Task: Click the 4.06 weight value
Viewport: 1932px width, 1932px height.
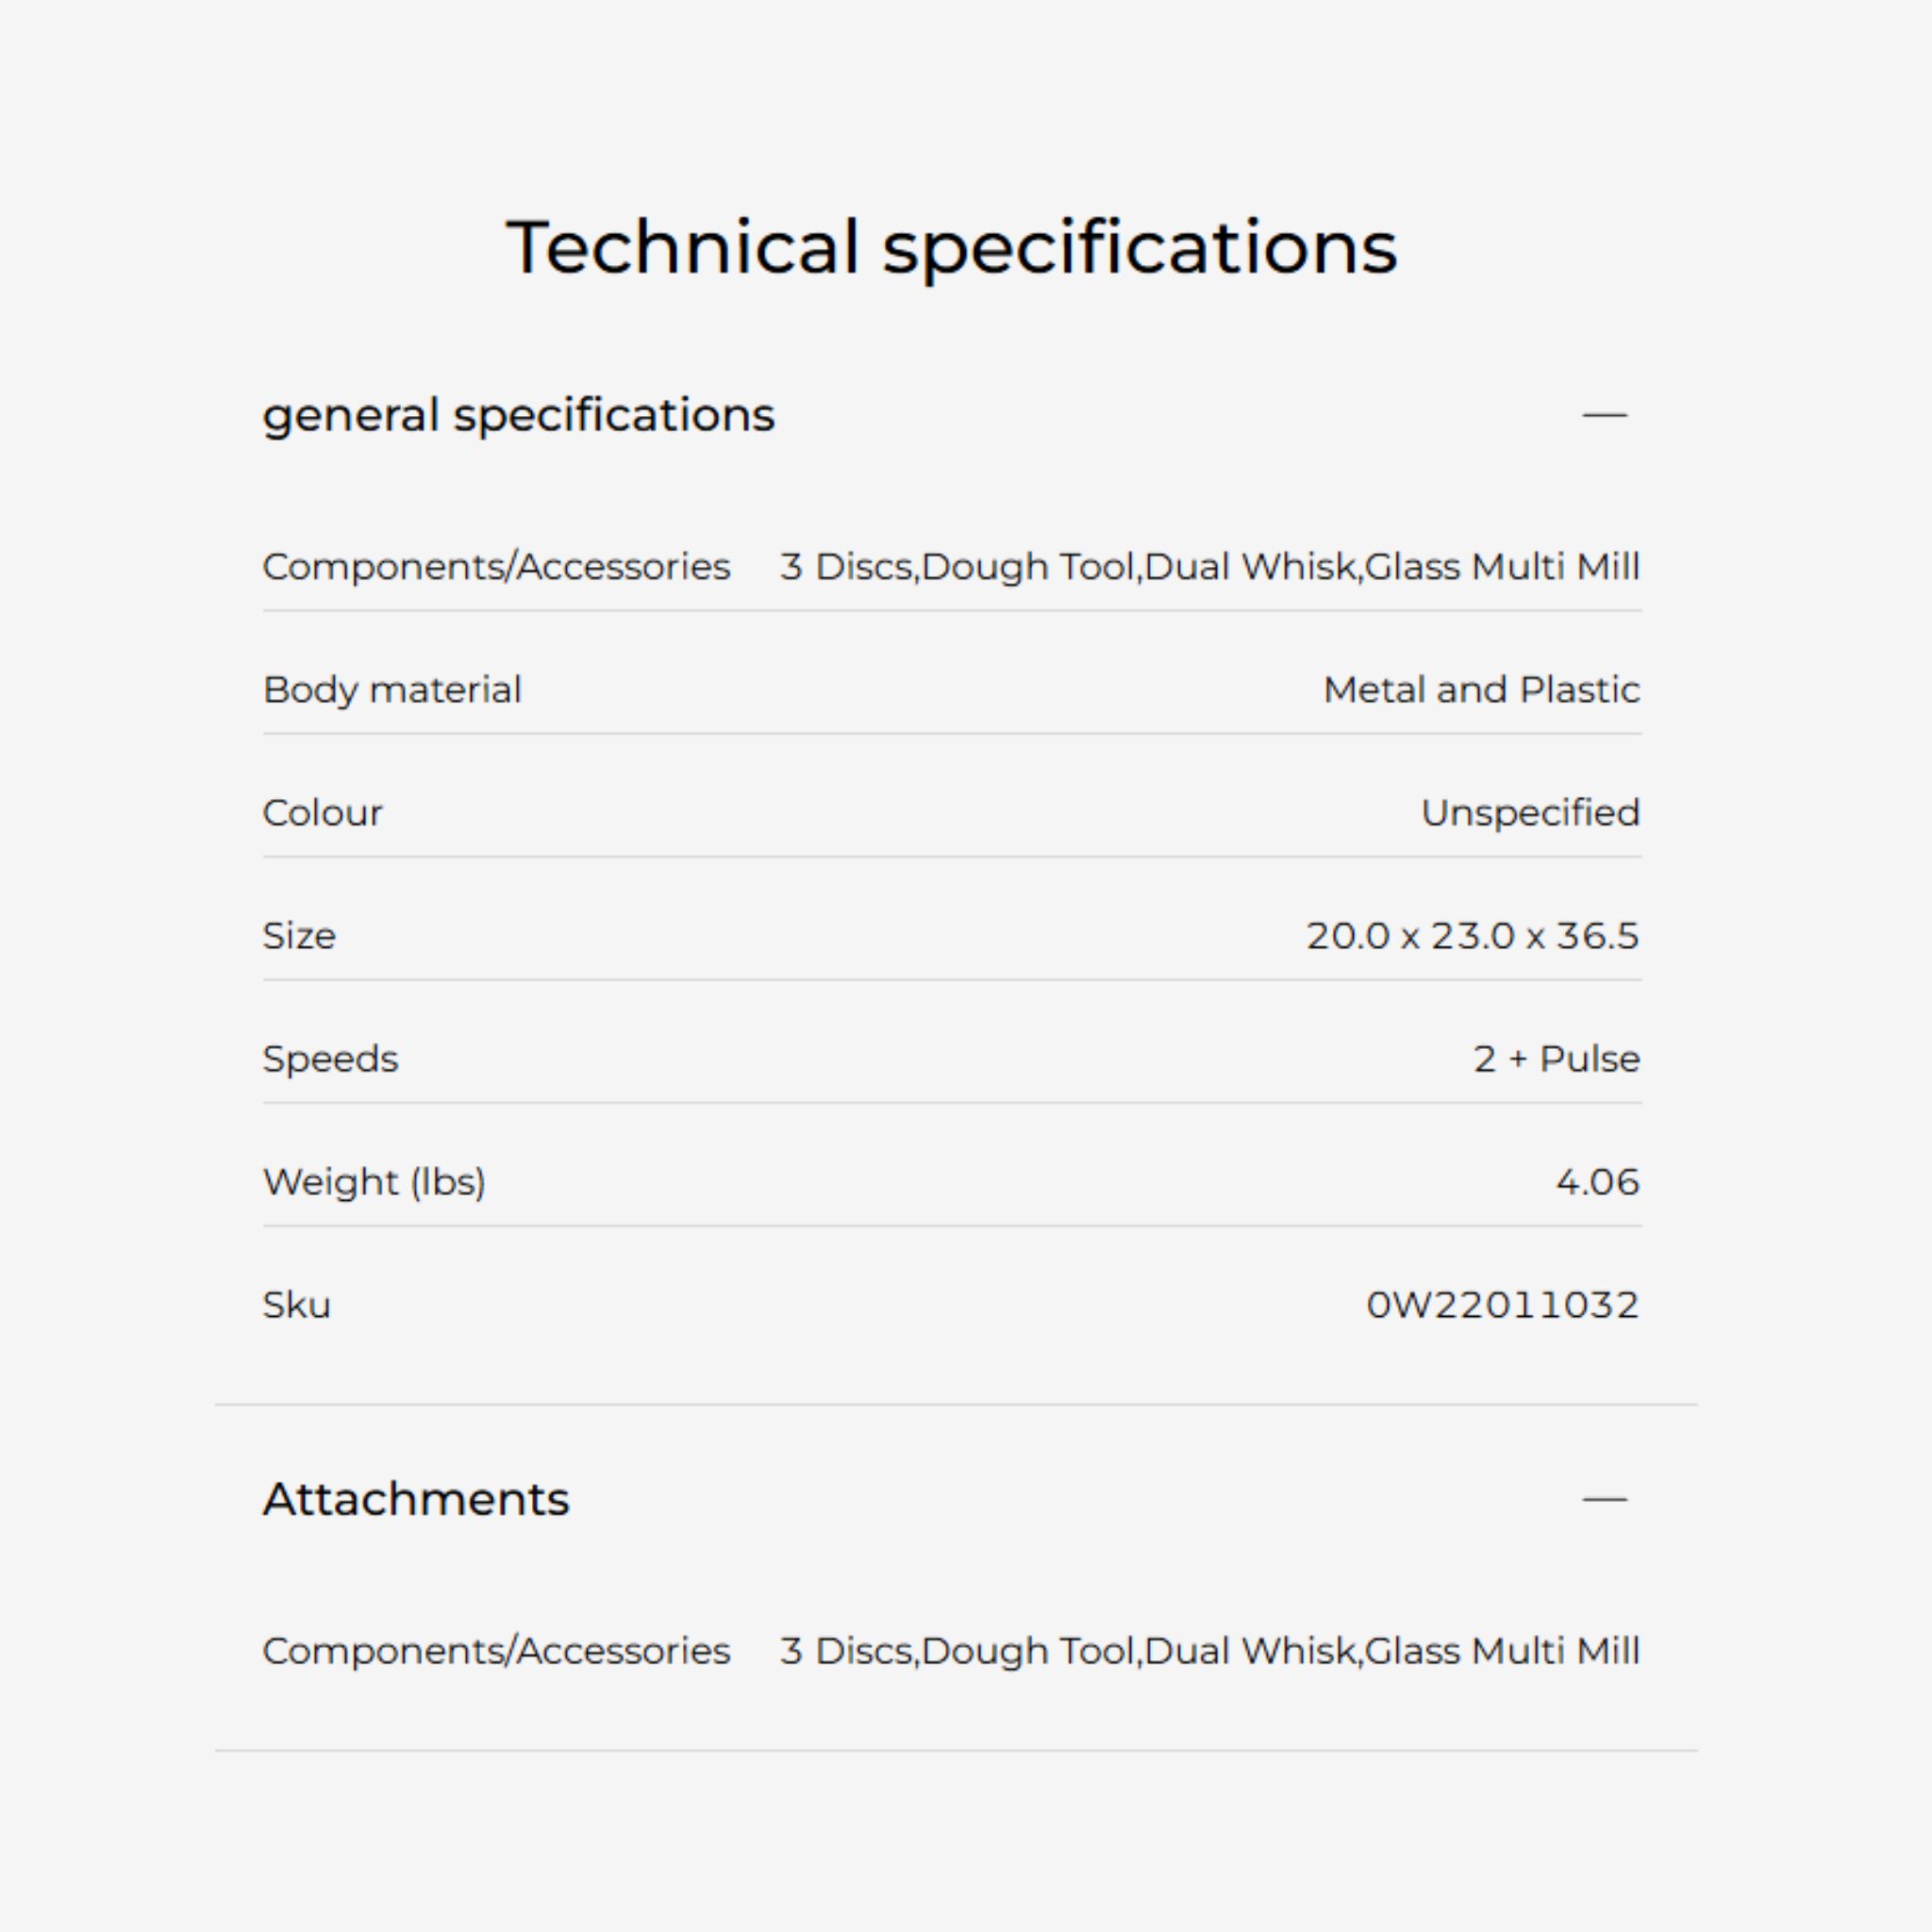Action: (1597, 1182)
